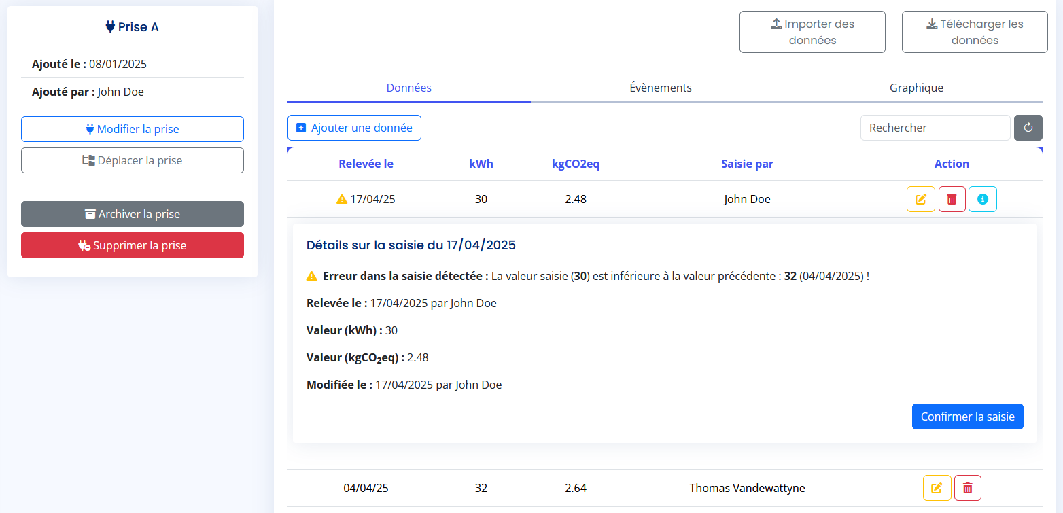This screenshot has height=513, width=1063.
Task: Archive the outlet with Archiver la prise
Action: pos(133,214)
